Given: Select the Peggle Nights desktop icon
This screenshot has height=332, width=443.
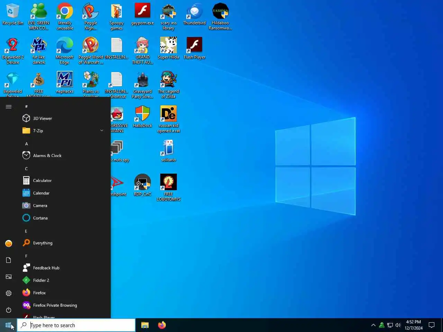Looking at the screenshot, I should pos(91,17).
